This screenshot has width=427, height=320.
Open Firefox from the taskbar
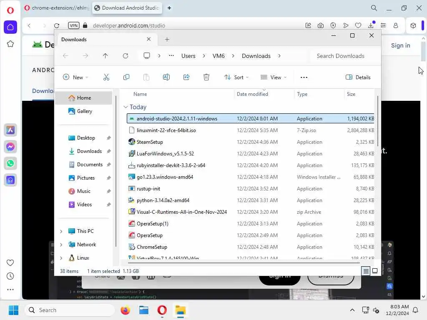125,310
